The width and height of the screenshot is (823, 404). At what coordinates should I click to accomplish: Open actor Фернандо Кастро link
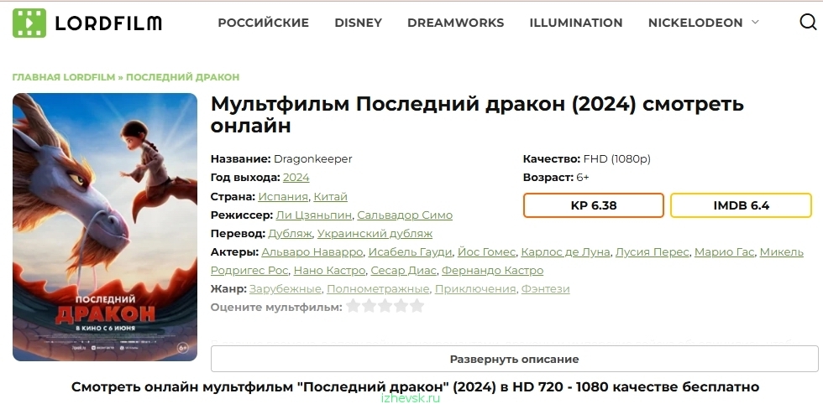pos(492,271)
